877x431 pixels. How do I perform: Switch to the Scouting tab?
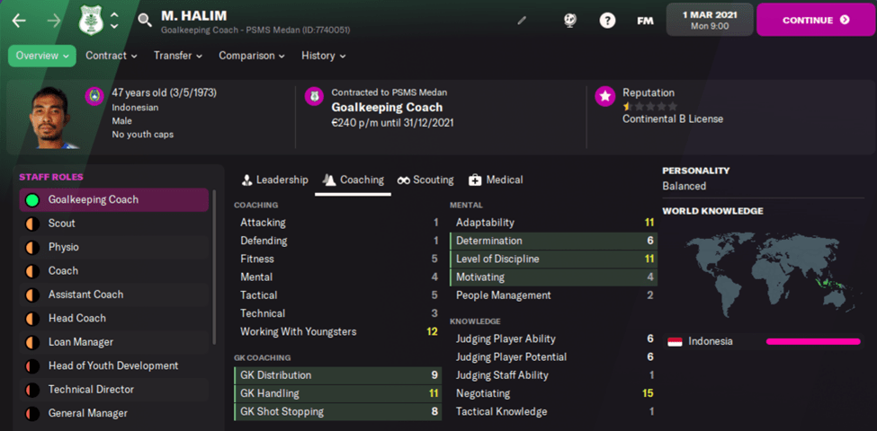(x=425, y=180)
